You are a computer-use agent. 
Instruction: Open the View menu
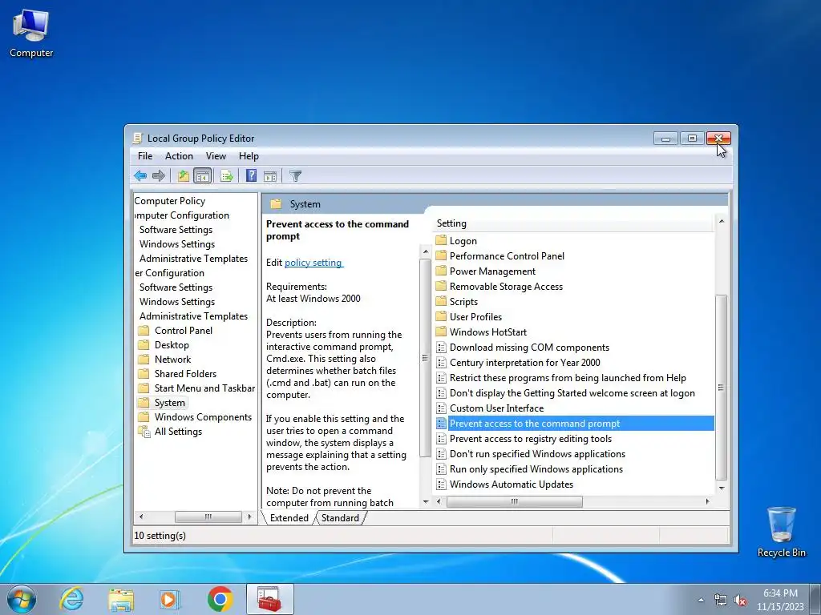coord(216,156)
